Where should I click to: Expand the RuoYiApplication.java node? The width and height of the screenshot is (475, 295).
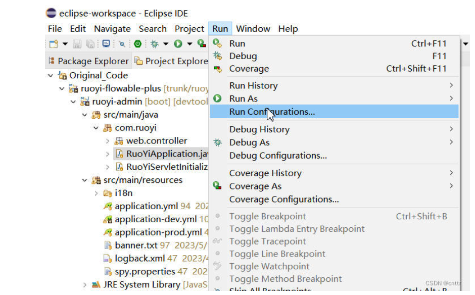tap(108, 154)
